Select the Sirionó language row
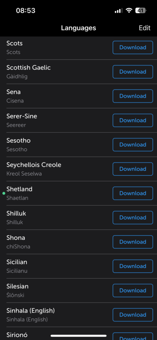Screen dimensions: 157x340 point(78,333)
